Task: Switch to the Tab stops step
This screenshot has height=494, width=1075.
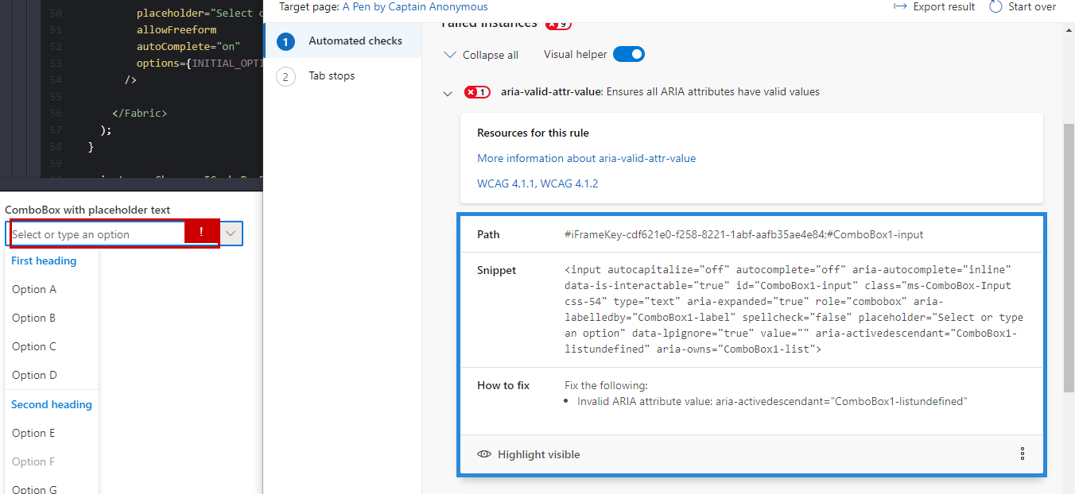Action: pos(332,75)
